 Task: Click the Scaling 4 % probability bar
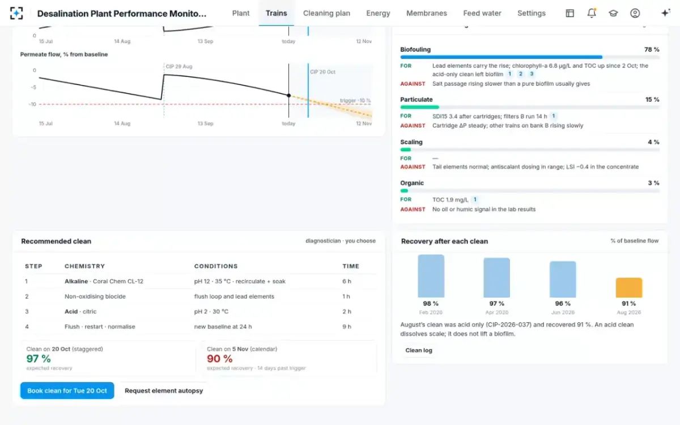(530, 150)
